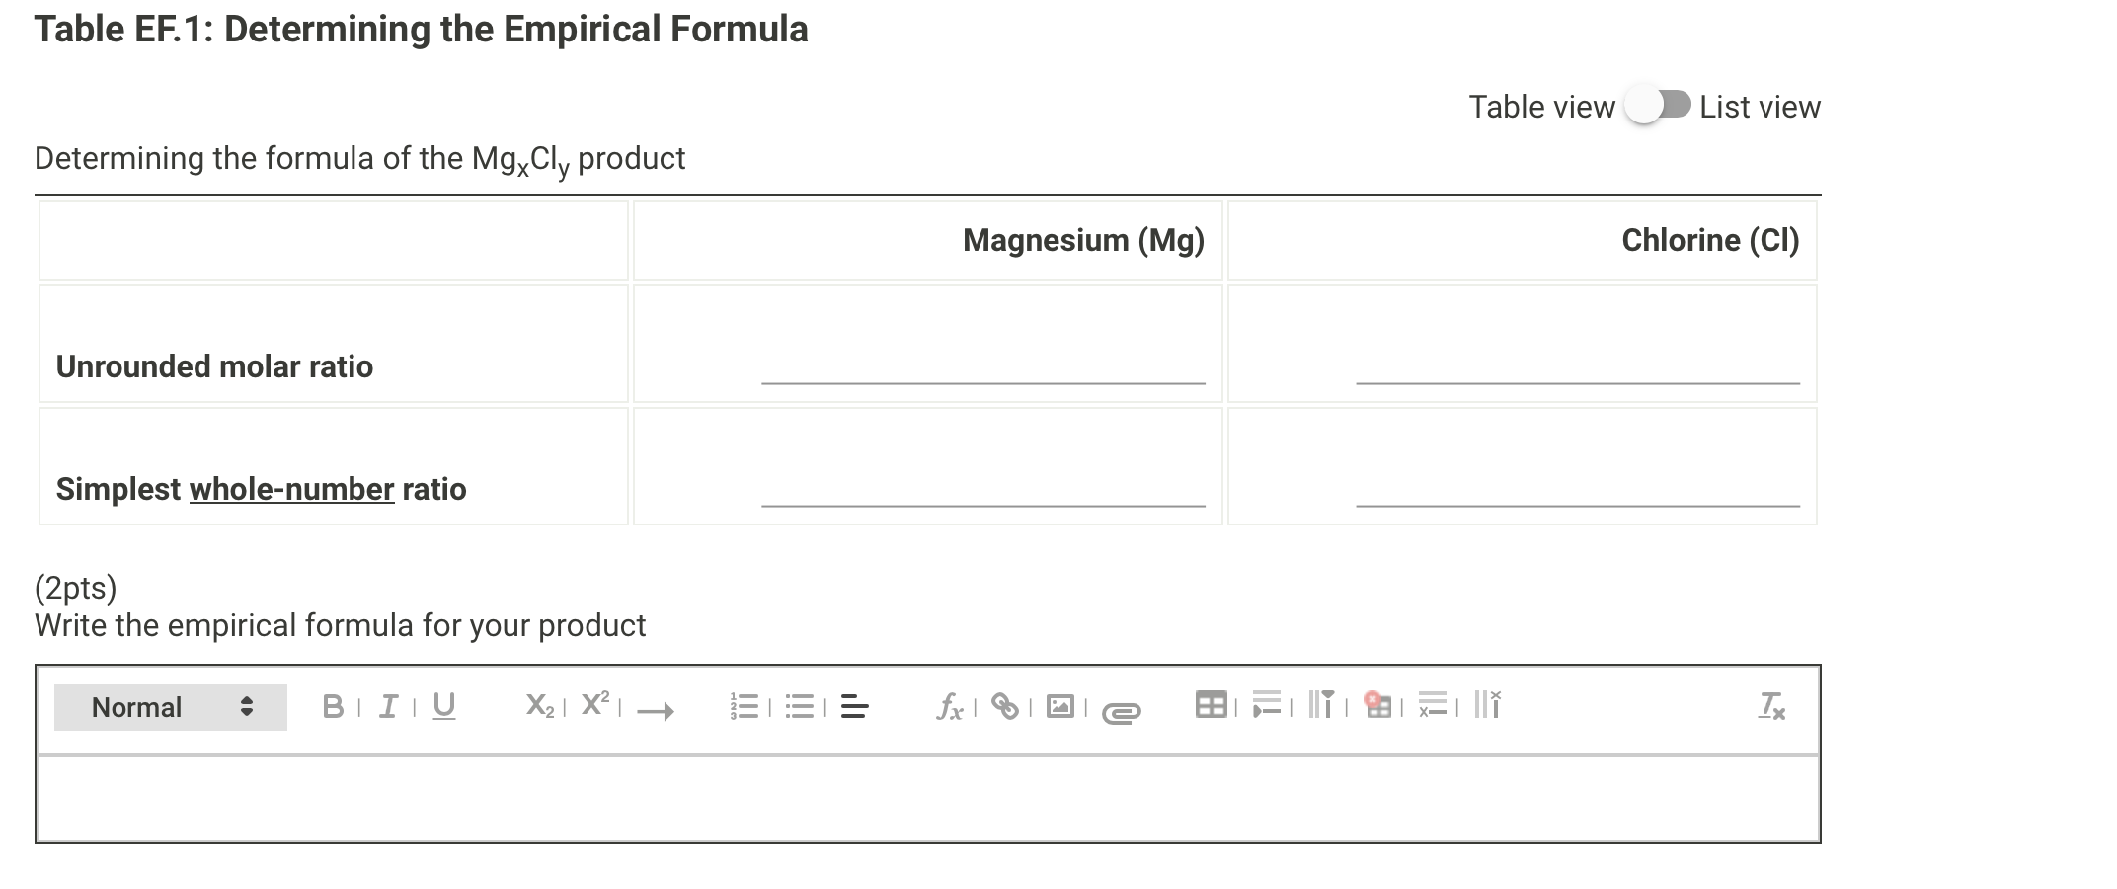
Task: Insert a hyperlink
Action: click(x=1005, y=707)
